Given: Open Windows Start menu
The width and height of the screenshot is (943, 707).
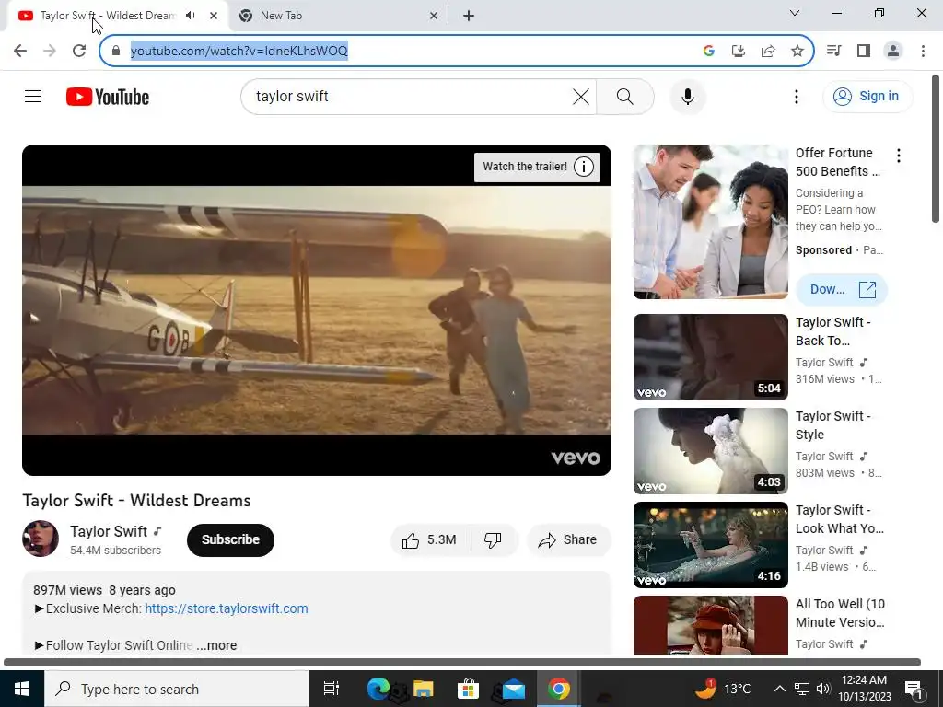Looking at the screenshot, I should [22, 689].
